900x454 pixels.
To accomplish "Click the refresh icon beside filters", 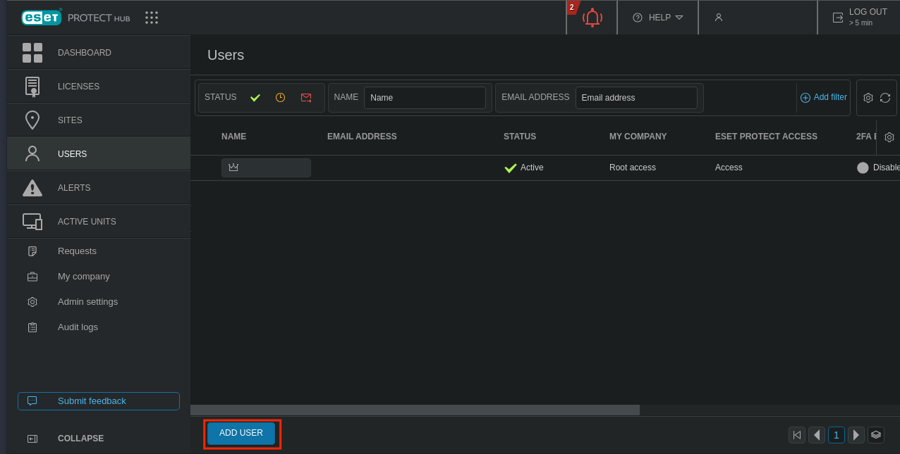I will pyautogui.click(x=885, y=98).
